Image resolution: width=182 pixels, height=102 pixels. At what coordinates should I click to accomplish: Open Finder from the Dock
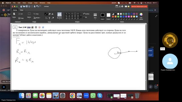tap(22, 96)
